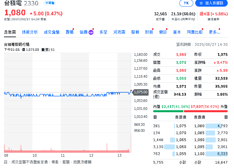The height and width of the screenshot is (168, 234).
Task: Switch to the 走勢圖 tab
Action: [x=10, y=32]
